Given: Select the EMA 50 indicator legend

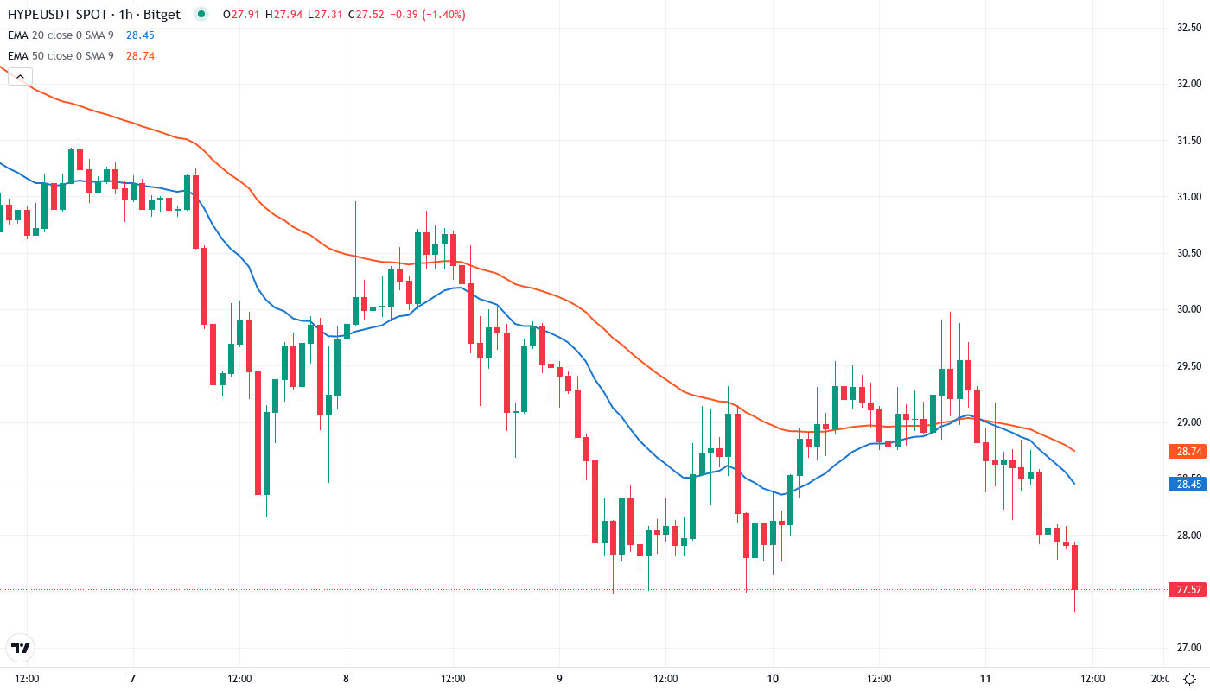Looking at the screenshot, I should [x=60, y=55].
